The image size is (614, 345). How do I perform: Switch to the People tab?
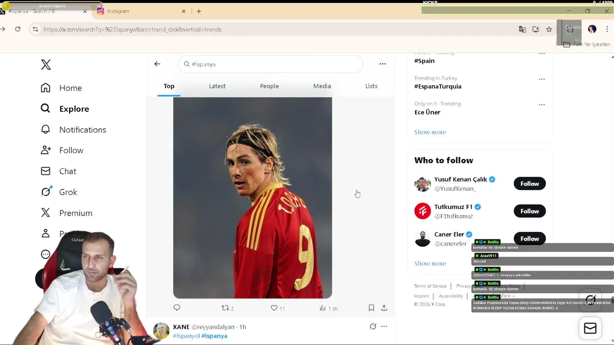[269, 86]
